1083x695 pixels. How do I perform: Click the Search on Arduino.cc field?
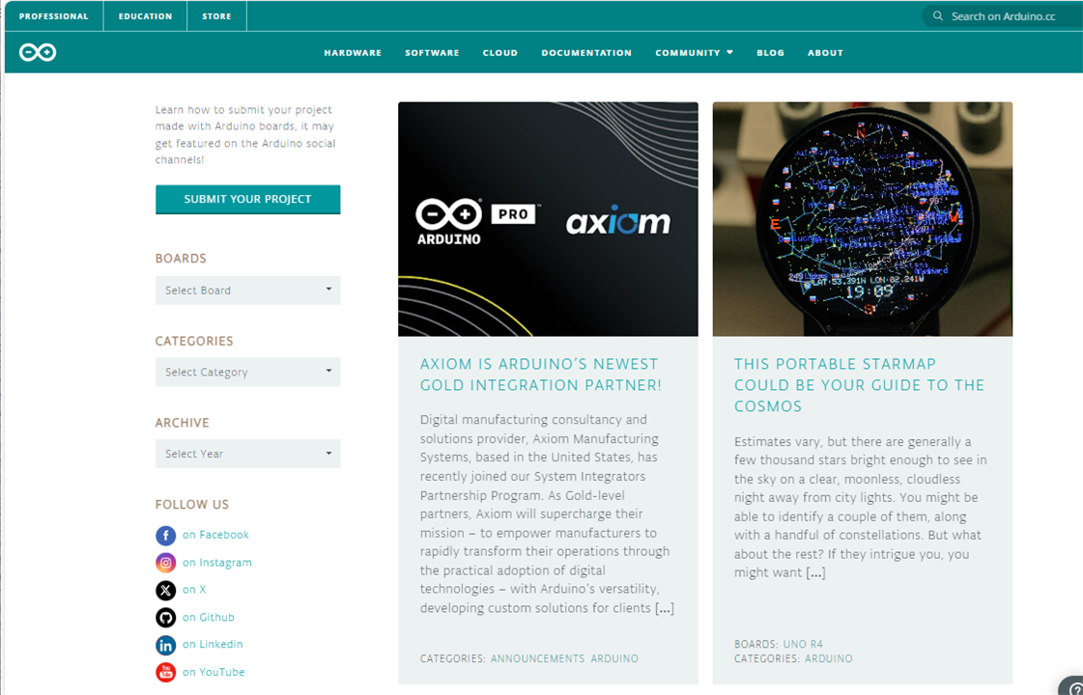(x=1003, y=15)
